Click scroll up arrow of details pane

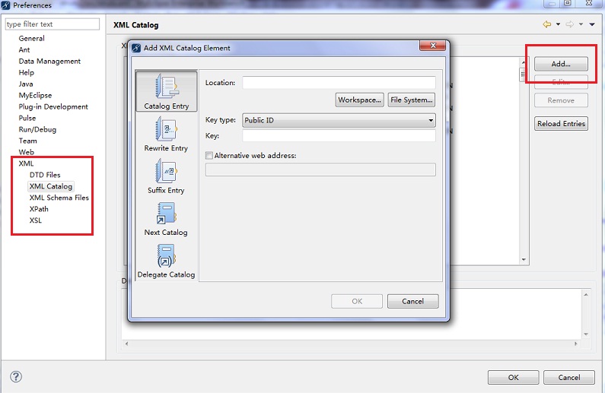[x=586, y=295]
